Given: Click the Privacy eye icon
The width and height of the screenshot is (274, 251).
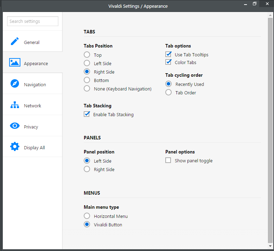Looking at the screenshot, I should tap(15, 126).
